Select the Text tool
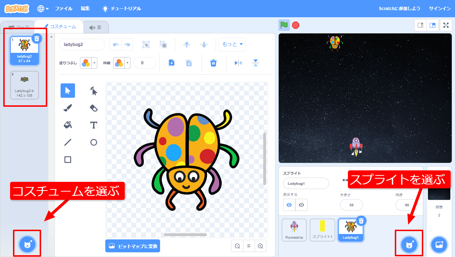This screenshot has height=257, width=455. (93, 125)
